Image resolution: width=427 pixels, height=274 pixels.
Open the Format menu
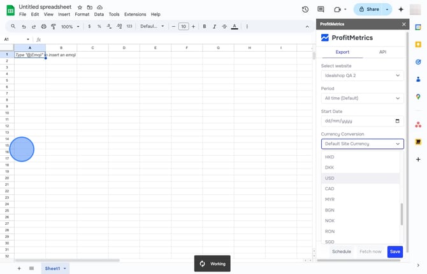[82, 14]
